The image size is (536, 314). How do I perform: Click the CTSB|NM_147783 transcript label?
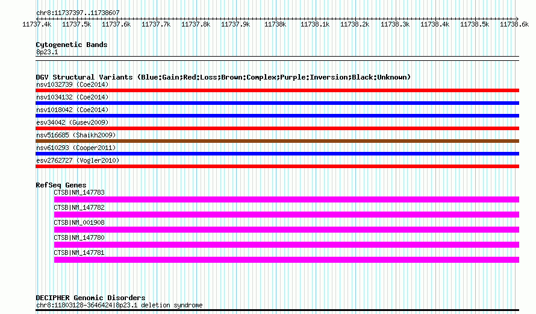tap(79, 193)
